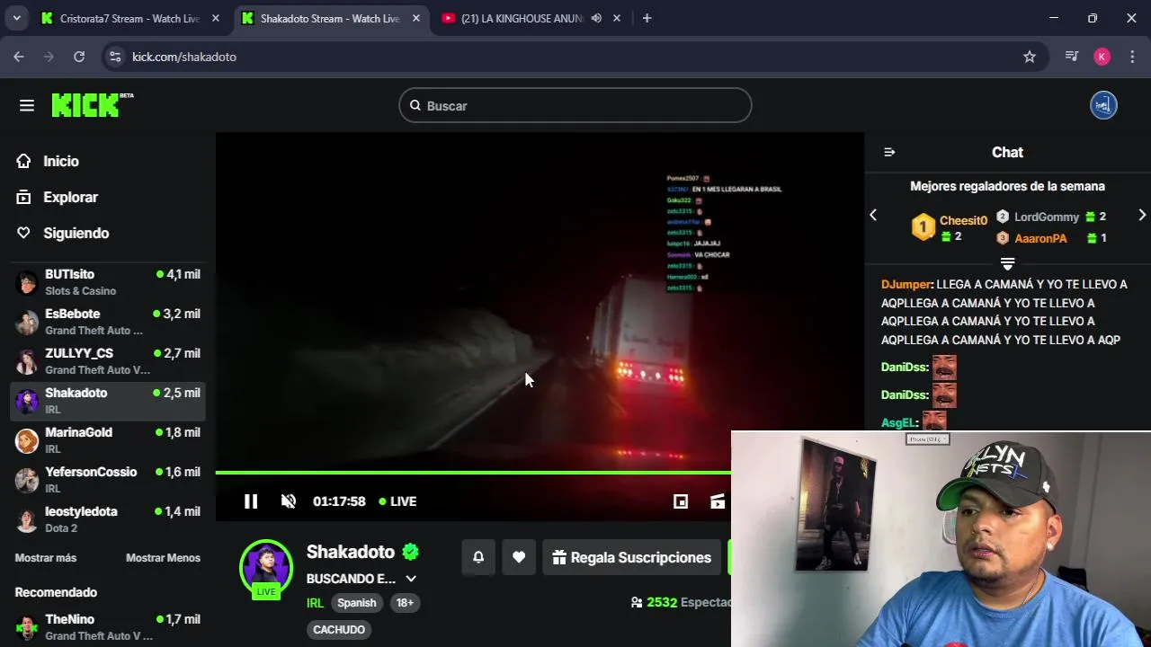
Task: Click AsgEL username in chat
Action: (x=898, y=422)
